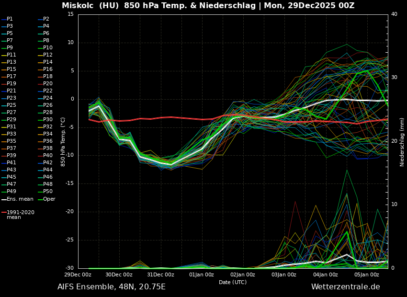Click the 01Jan 00z date tick label
407x297 pixels.
pyautogui.click(x=202, y=274)
